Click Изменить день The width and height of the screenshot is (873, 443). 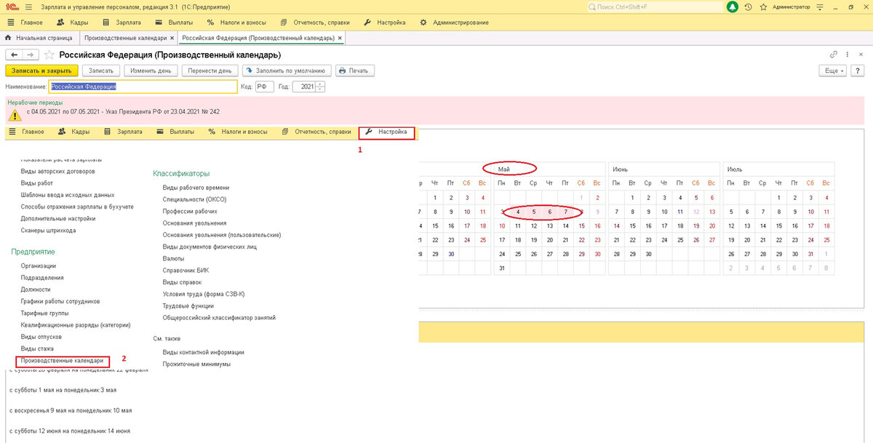[x=151, y=71]
